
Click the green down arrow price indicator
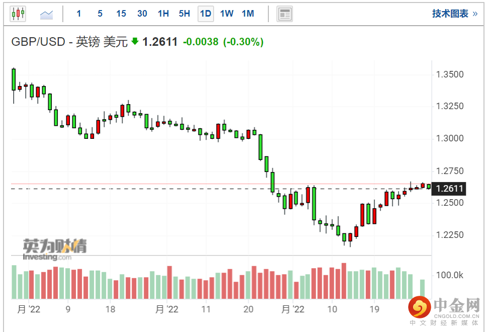(135, 42)
